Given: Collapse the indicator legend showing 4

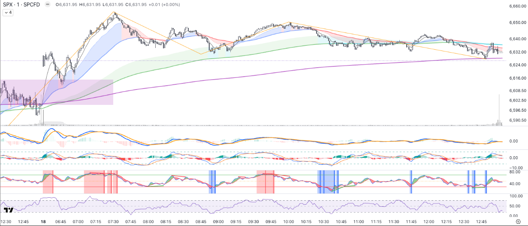Looking at the screenshot, I should coord(8,13).
